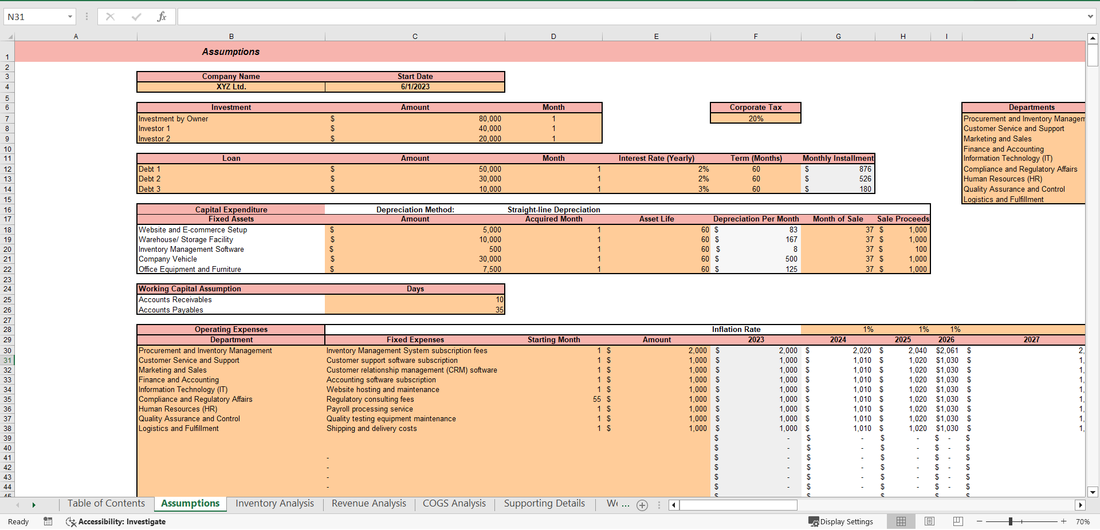Image resolution: width=1100 pixels, height=530 pixels.
Task: Open Page Layout view from the status bar
Action: pos(929,521)
